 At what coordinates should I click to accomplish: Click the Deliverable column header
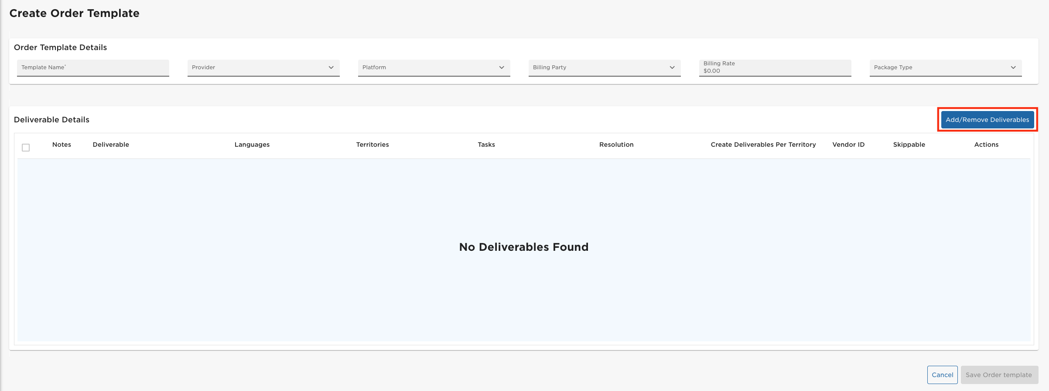[111, 145]
